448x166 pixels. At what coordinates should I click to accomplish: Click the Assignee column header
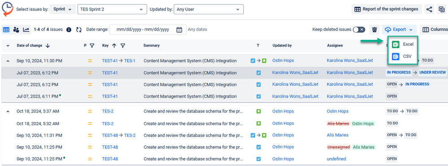pyautogui.click(x=335, y=45)
